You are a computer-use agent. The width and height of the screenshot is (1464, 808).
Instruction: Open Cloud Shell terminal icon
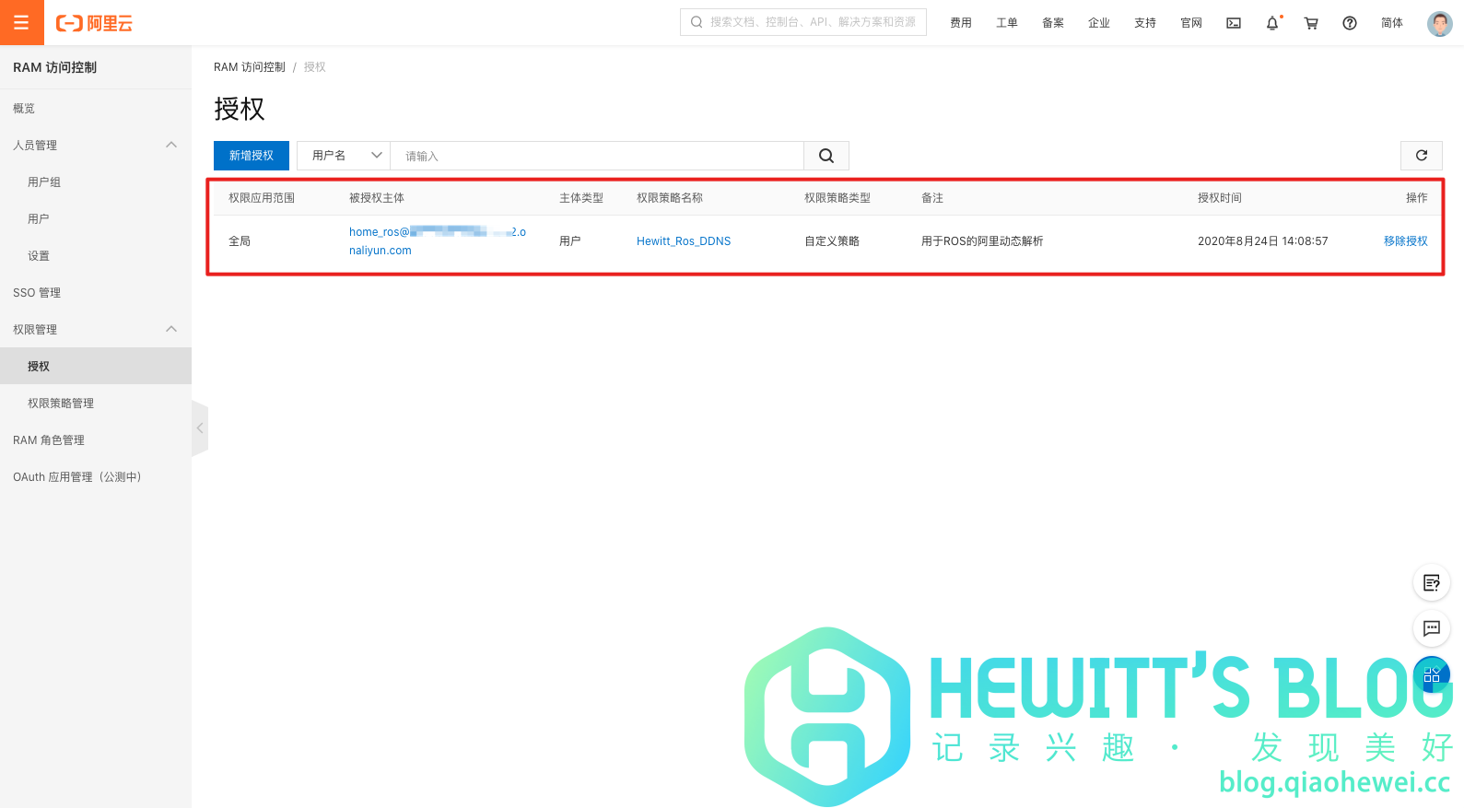(1233, 23)
